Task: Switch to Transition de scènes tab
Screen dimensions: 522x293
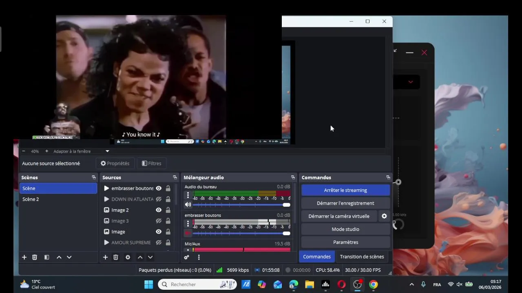Action: pyautogui.click(x=362, y=257)
